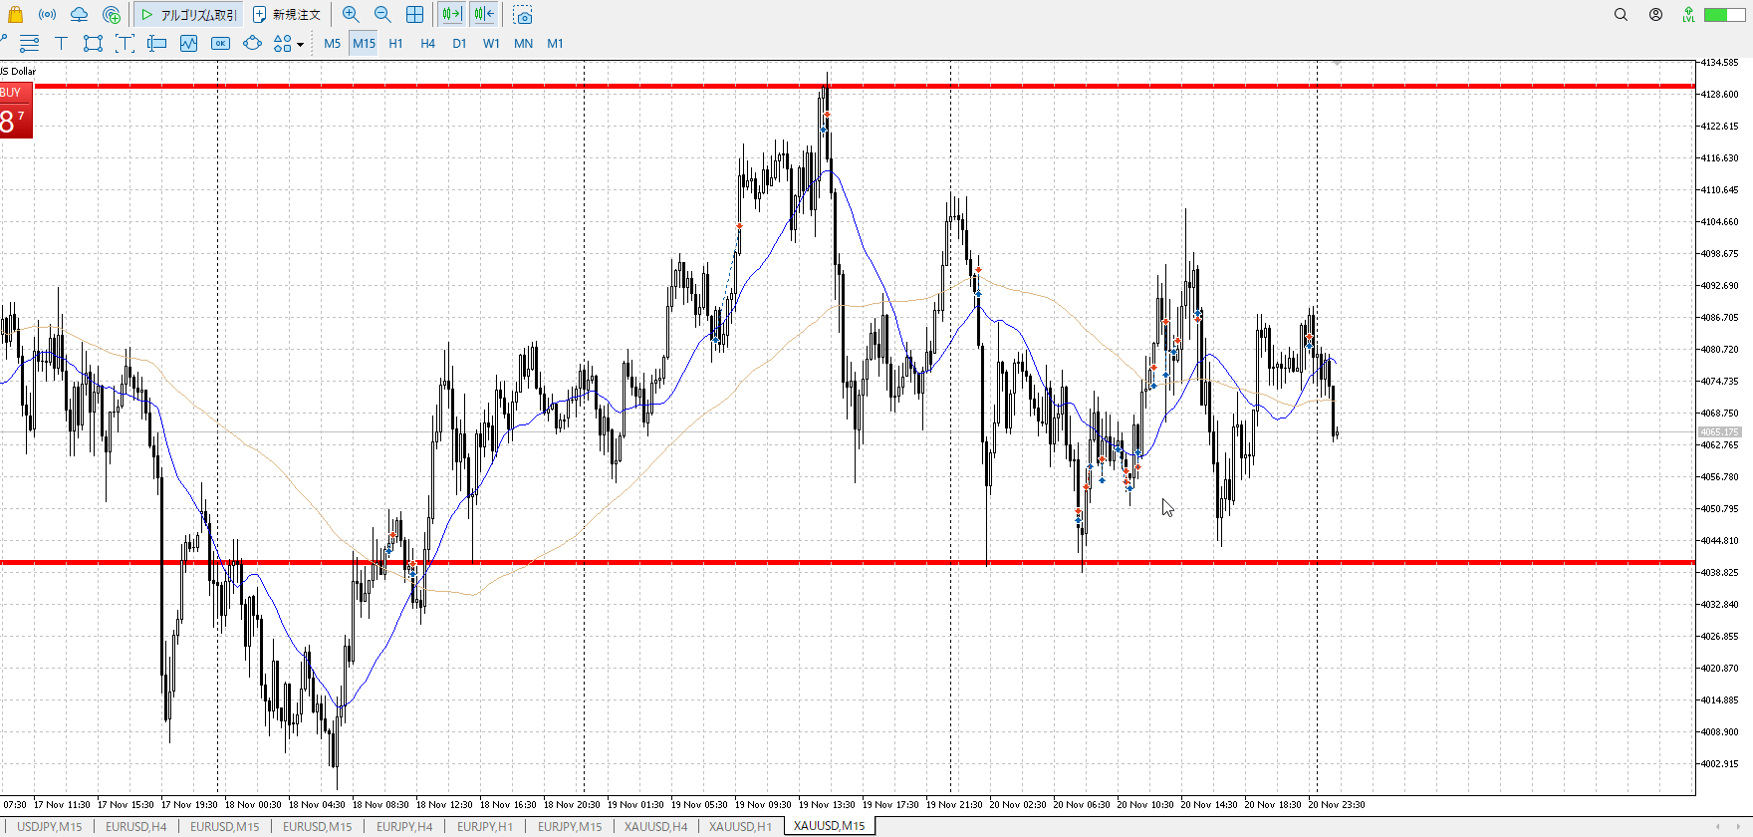The image size is (1753, 837).
Task: Open the signals broadcast icon
Action: pos(47,15)
